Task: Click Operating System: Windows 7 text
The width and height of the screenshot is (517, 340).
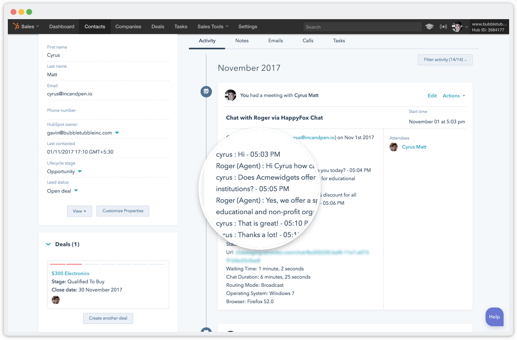Action: [260, 293]
